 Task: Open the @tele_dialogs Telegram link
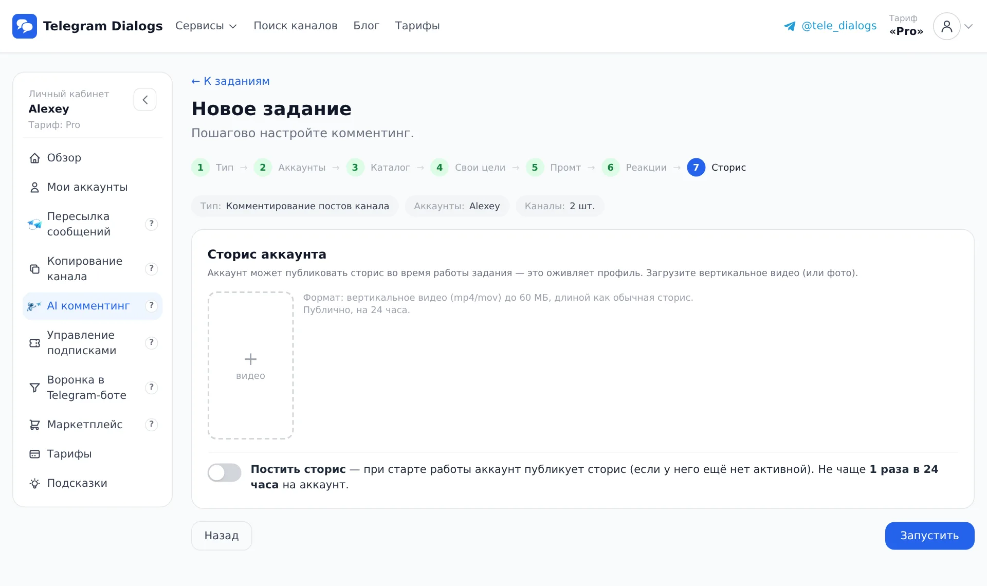pos(830,26)
